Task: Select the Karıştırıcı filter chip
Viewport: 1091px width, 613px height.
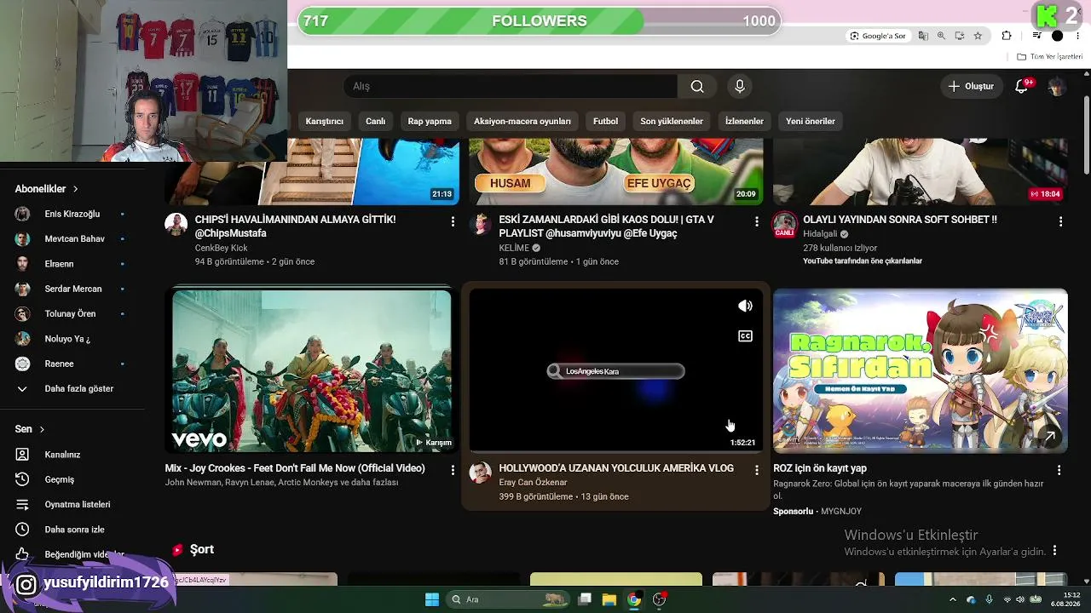Action: (x=325, y=122)
